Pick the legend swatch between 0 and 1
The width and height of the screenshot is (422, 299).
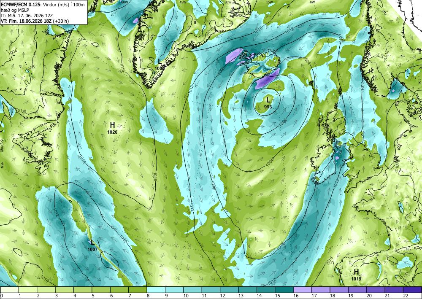9,290
